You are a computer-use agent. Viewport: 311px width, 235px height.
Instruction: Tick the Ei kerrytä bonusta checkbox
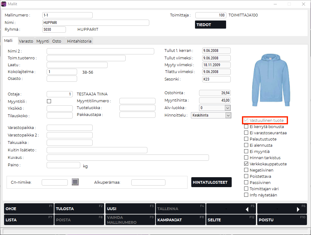(x=246, y=127)
